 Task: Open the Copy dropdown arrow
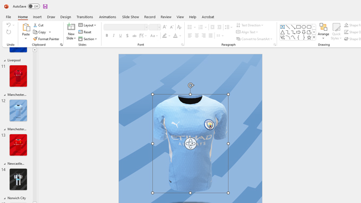50,32
